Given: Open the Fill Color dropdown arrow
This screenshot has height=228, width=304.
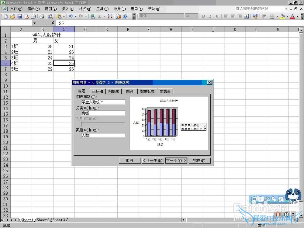Looking at the screenshot, I should coord(287,16).
